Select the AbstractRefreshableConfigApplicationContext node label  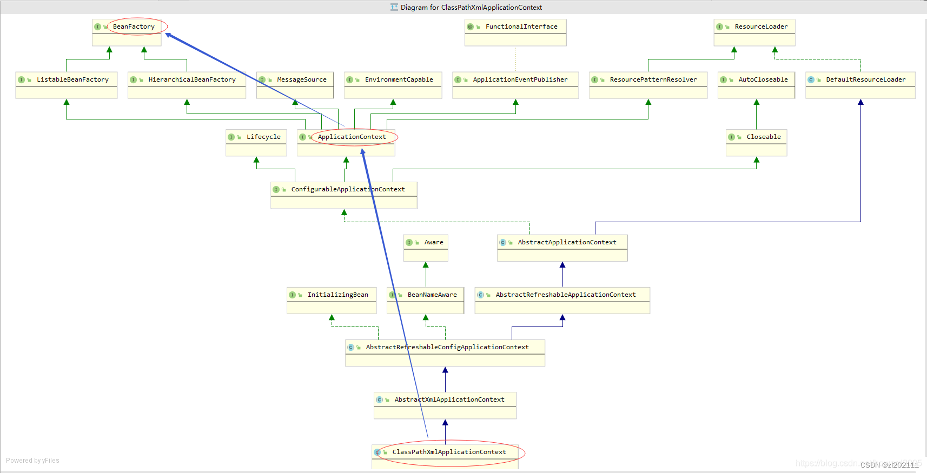coord(447,347)
